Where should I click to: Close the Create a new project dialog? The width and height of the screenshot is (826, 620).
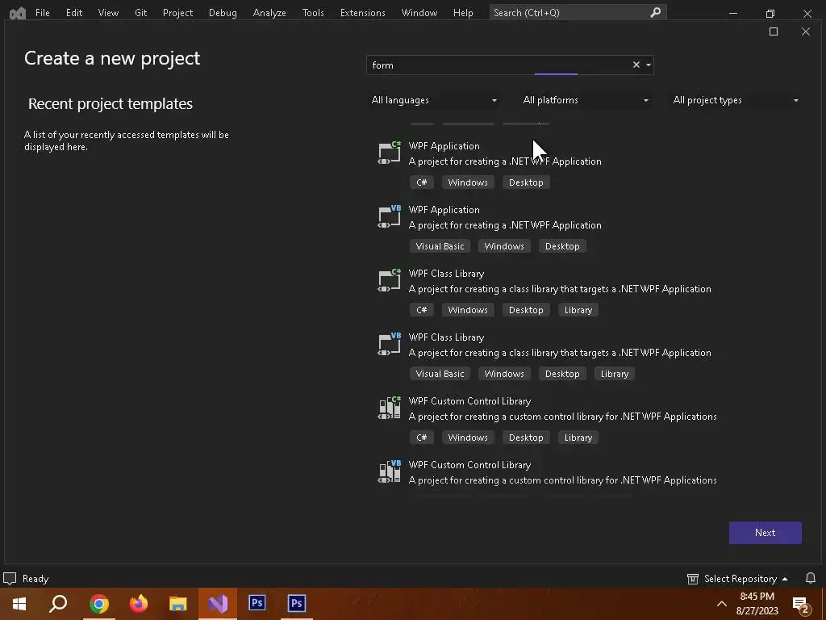pyautogui.click(x=806, y=31)
